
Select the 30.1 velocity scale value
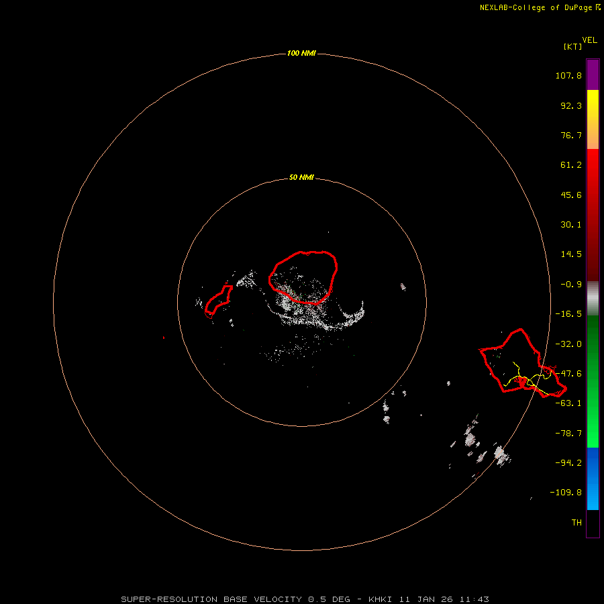coord(571,225)
